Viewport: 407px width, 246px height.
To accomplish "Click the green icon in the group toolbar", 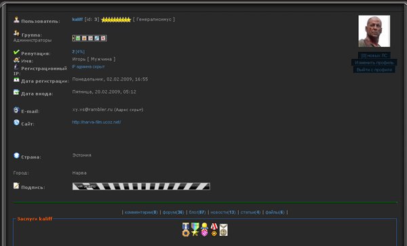I will [78, 38].
